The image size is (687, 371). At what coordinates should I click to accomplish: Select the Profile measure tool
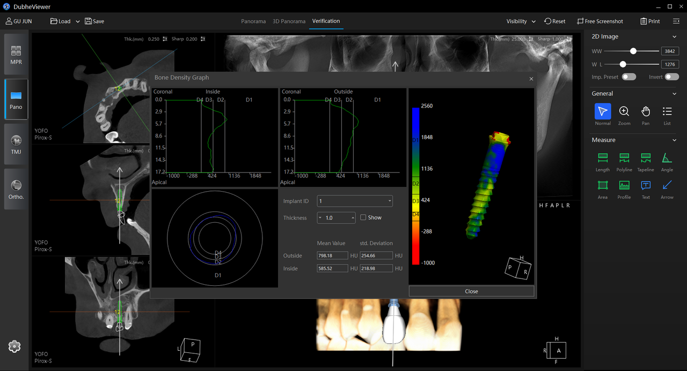[x=624, y=185]
